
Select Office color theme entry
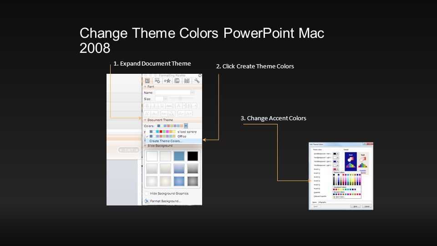(173, 136)
